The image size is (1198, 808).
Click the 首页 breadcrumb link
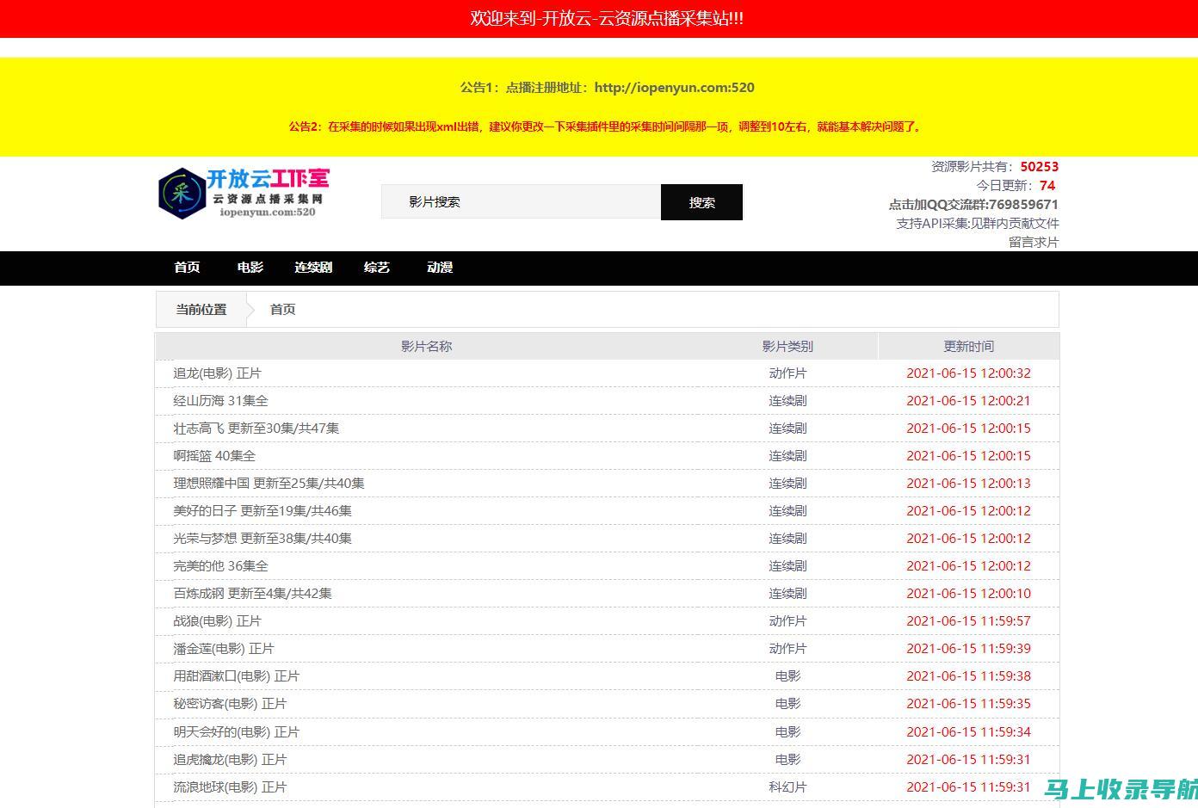coord(282,310)
